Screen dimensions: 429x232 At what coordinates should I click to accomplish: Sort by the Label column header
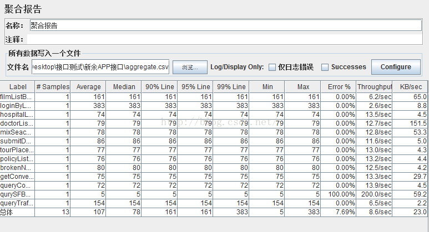click(18, 87)
